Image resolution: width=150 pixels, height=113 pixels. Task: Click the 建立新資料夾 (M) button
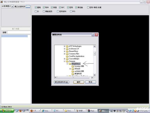point(61,82)
